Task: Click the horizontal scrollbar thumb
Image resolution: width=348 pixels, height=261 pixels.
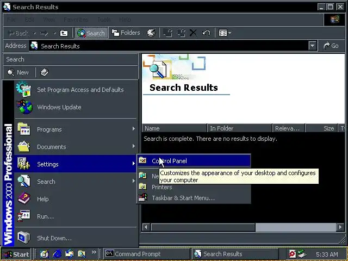Action: click(x=203, y=227)
